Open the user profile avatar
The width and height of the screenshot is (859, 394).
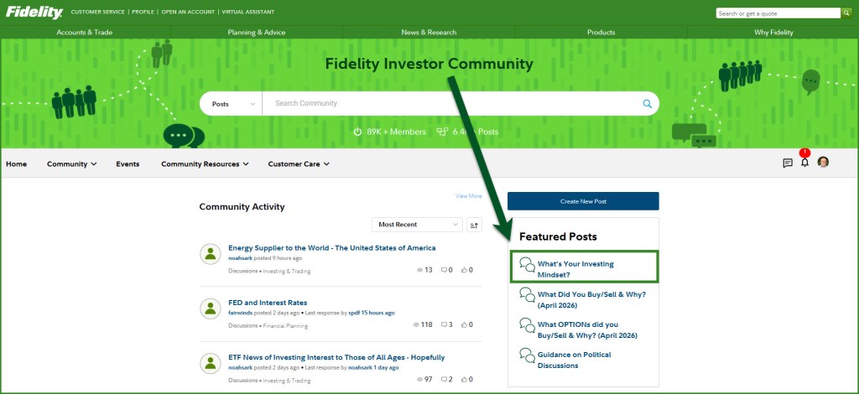(x=823, y=163)
